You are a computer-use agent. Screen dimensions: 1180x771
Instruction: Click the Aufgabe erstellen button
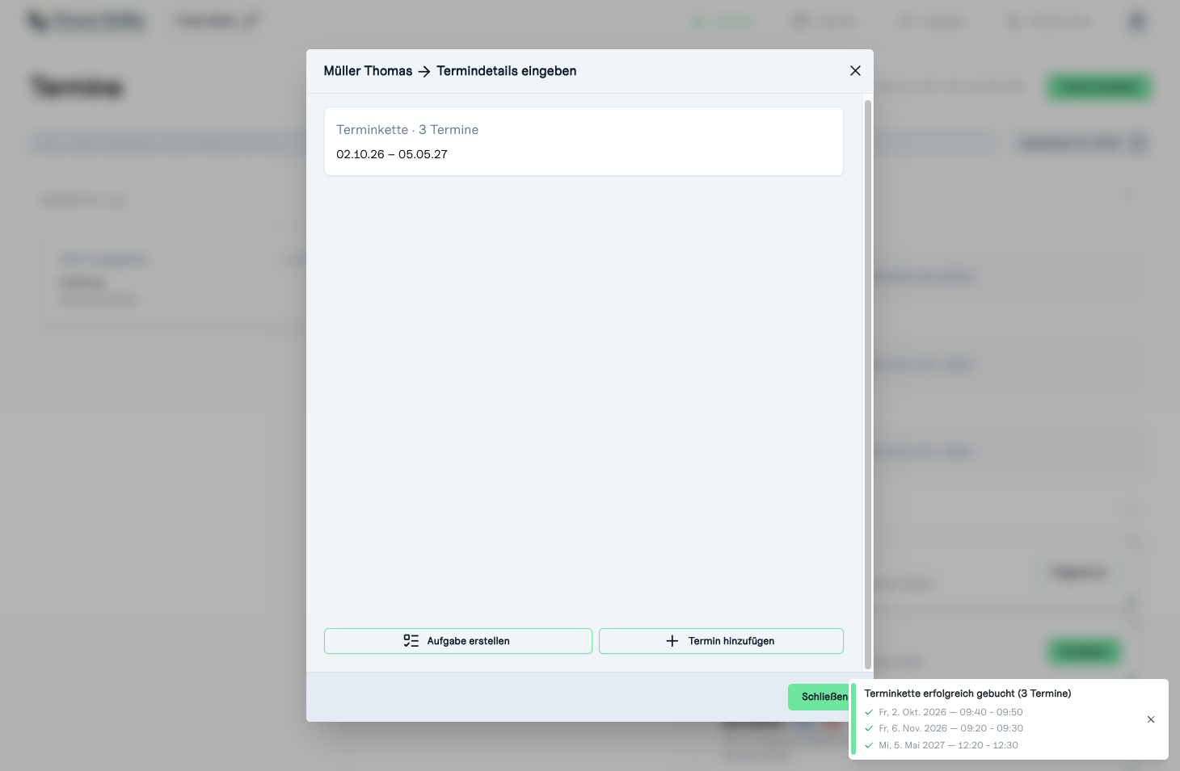pos(457,641)
